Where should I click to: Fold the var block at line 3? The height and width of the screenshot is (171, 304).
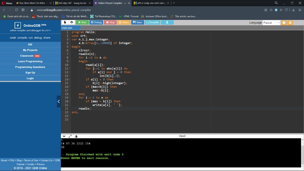tap(70, 39)
